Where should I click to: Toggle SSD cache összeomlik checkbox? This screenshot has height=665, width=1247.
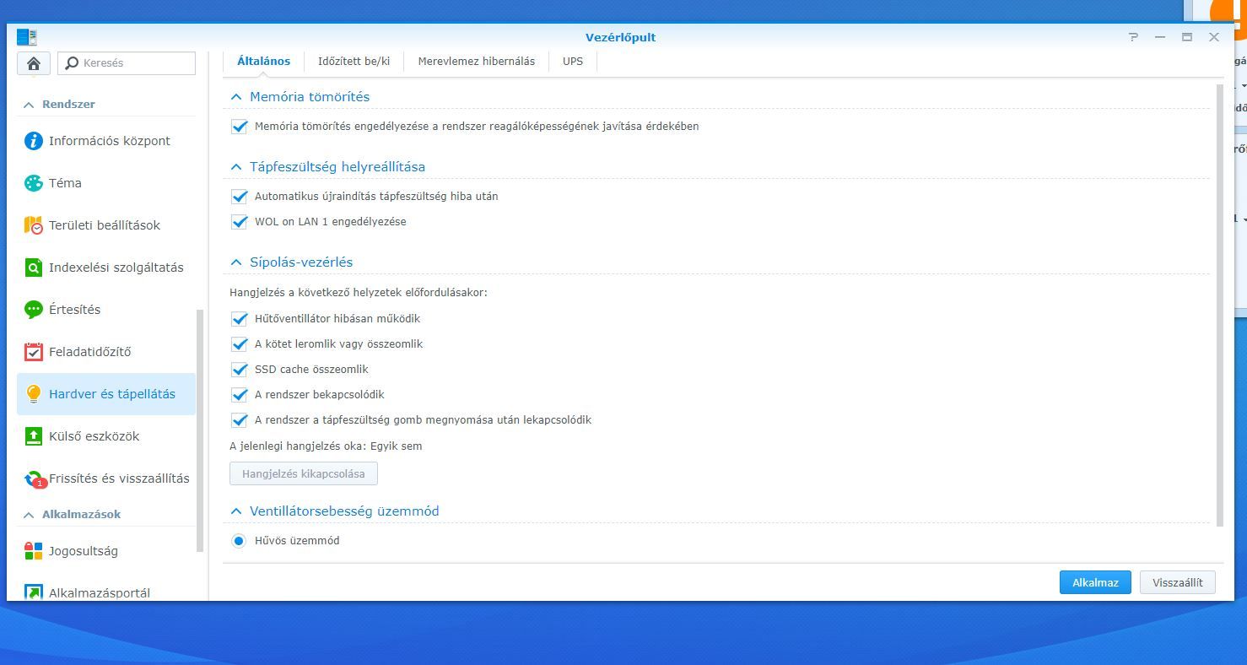(x=239, y=370)
